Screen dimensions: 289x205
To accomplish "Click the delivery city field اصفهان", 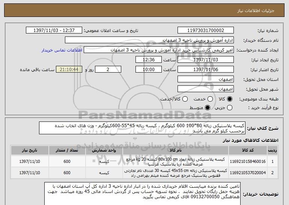I will pos(206,89).
